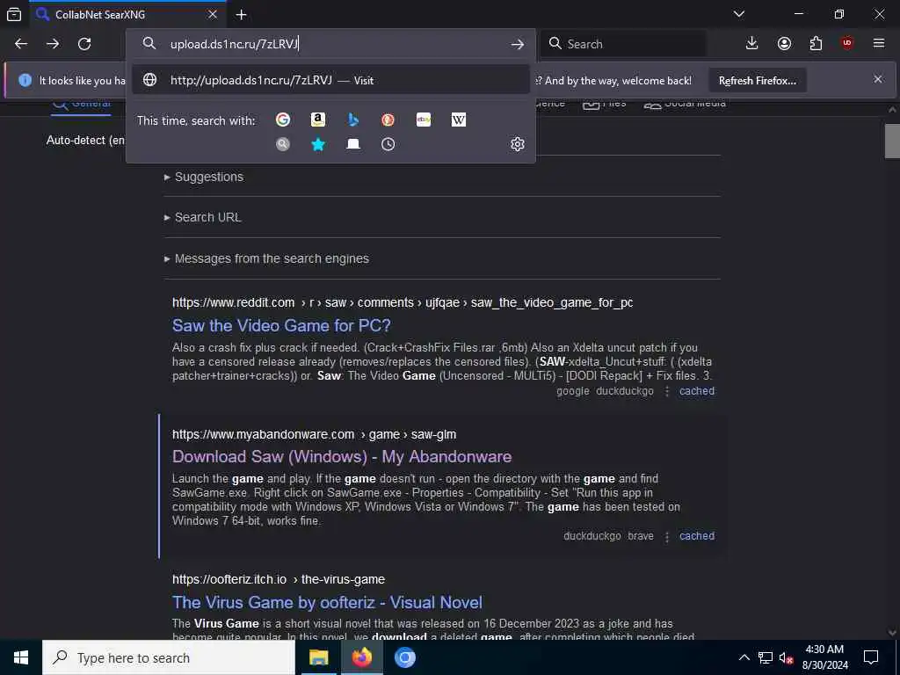Click the page vertical scrollbar thumb
This screenshot has height=675, width=900.
pyautogui.click(x=891, y=141)
